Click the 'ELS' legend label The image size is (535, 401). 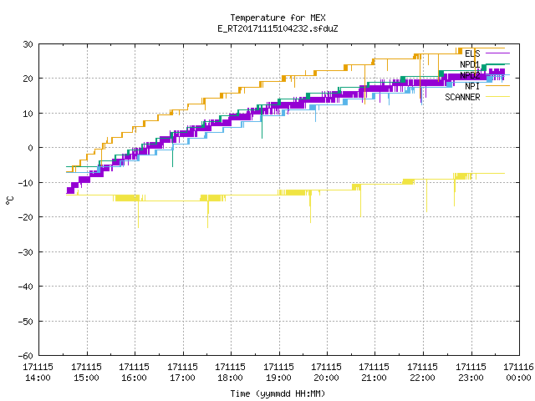[472, 53]
